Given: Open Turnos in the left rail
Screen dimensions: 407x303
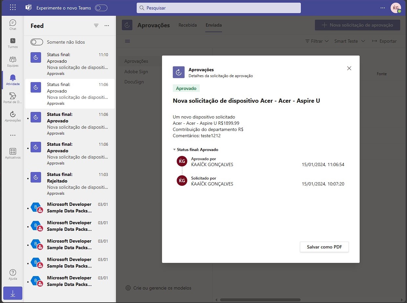Looking at the screenshot, I should click(x=13, y=43).
